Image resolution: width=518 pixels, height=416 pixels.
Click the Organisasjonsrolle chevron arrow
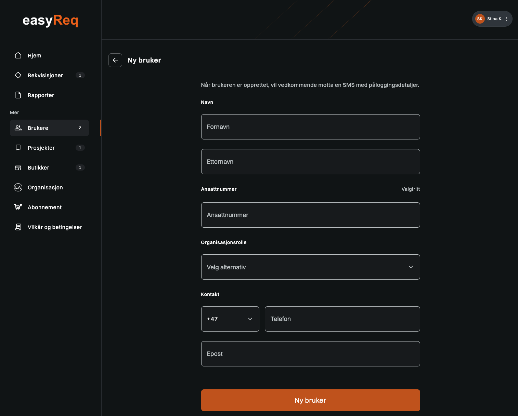tap(411, 267)
